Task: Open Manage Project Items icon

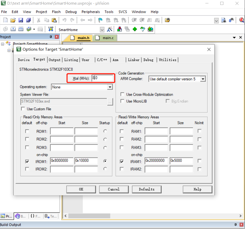Action: point(119,29)
